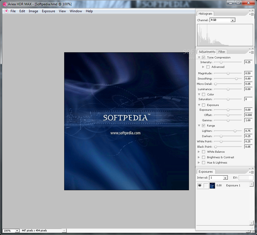Viewport: 257px width, 235px height.
Task: Click Exposures list scroll up arrow
Action: (x=251, y=184)
